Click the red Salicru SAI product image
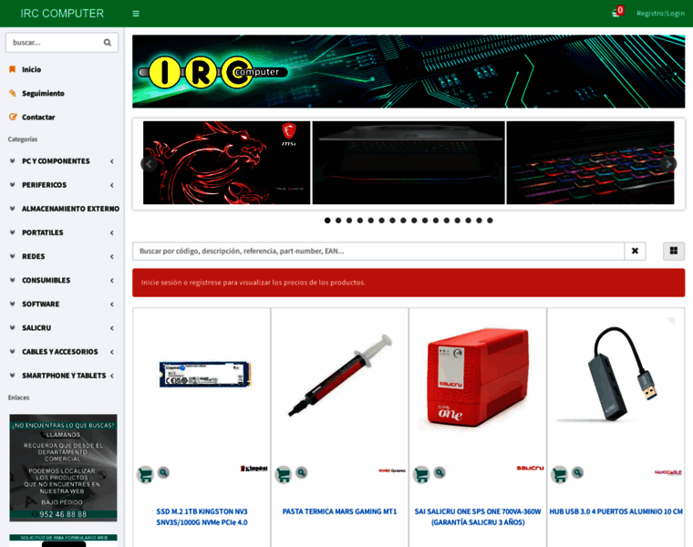 [x=478, y=378]
